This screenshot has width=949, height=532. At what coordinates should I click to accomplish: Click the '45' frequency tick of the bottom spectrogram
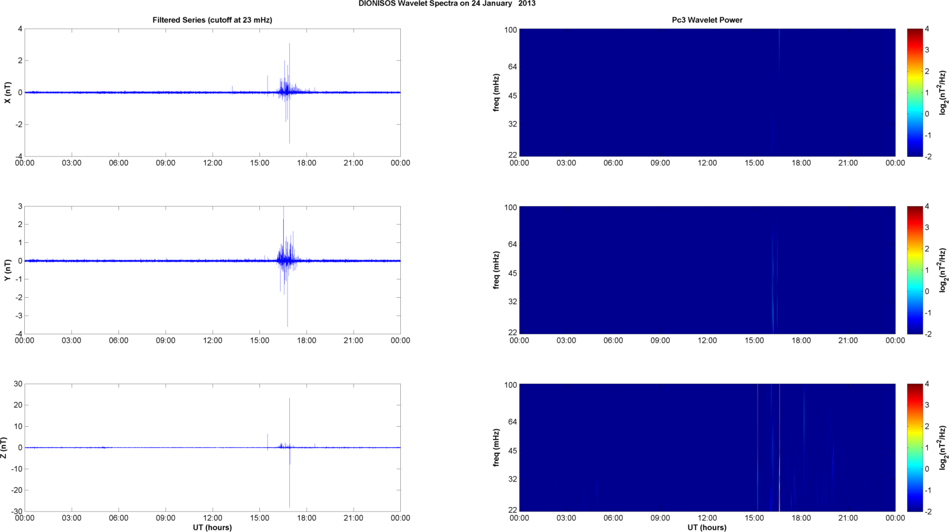point(513,450)
